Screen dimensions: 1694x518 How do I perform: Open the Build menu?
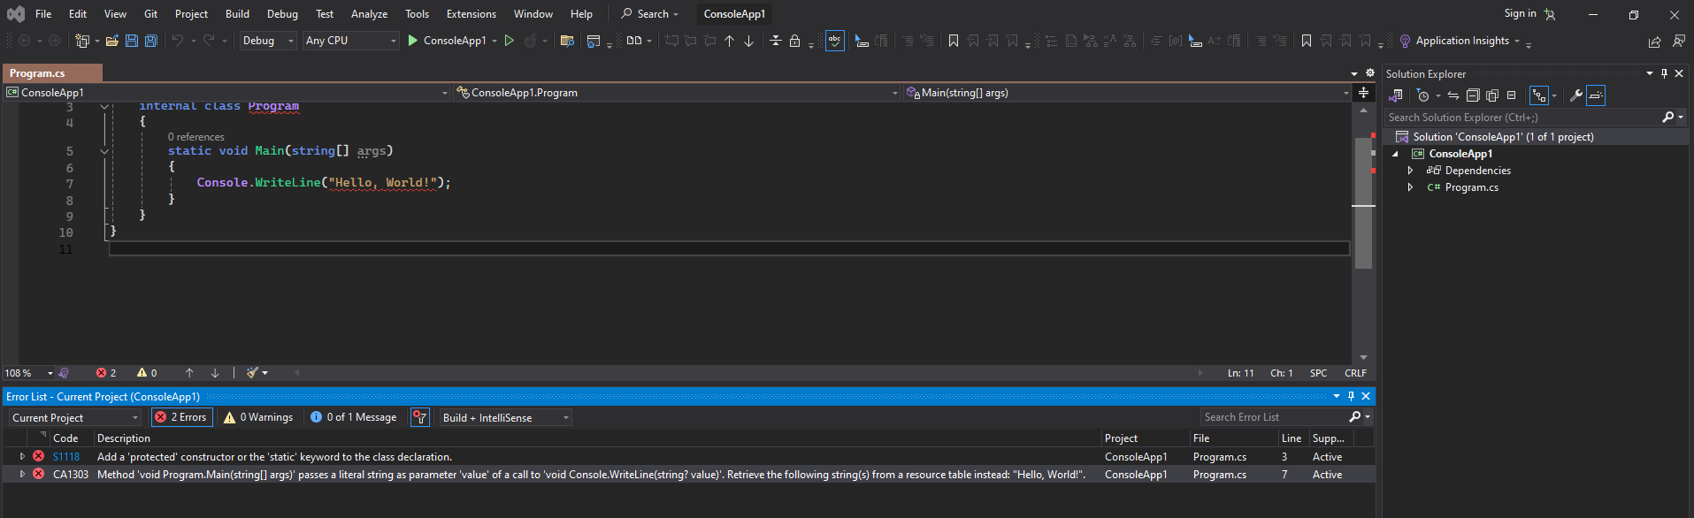(237, 14)
